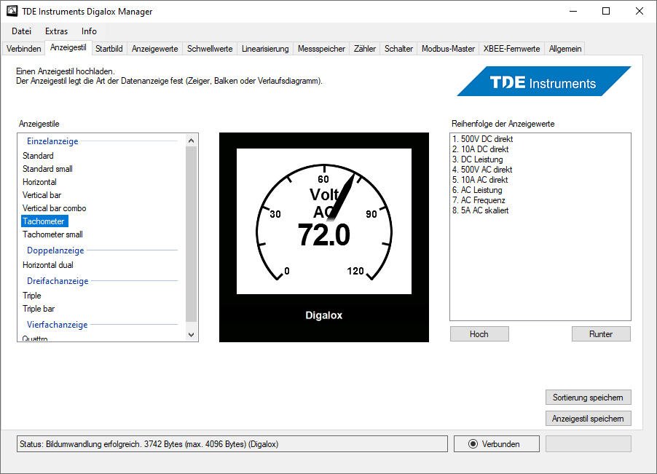
Task: Select '7. AC Frequenz' entry
Action: [479, 200]
